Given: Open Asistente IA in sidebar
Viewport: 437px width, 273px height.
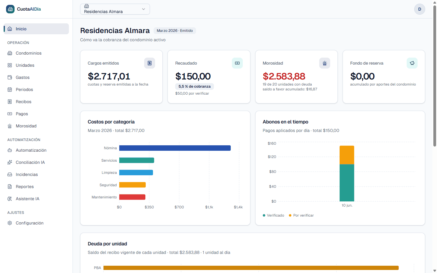Looking at the screenshot, I should [36, 199].
